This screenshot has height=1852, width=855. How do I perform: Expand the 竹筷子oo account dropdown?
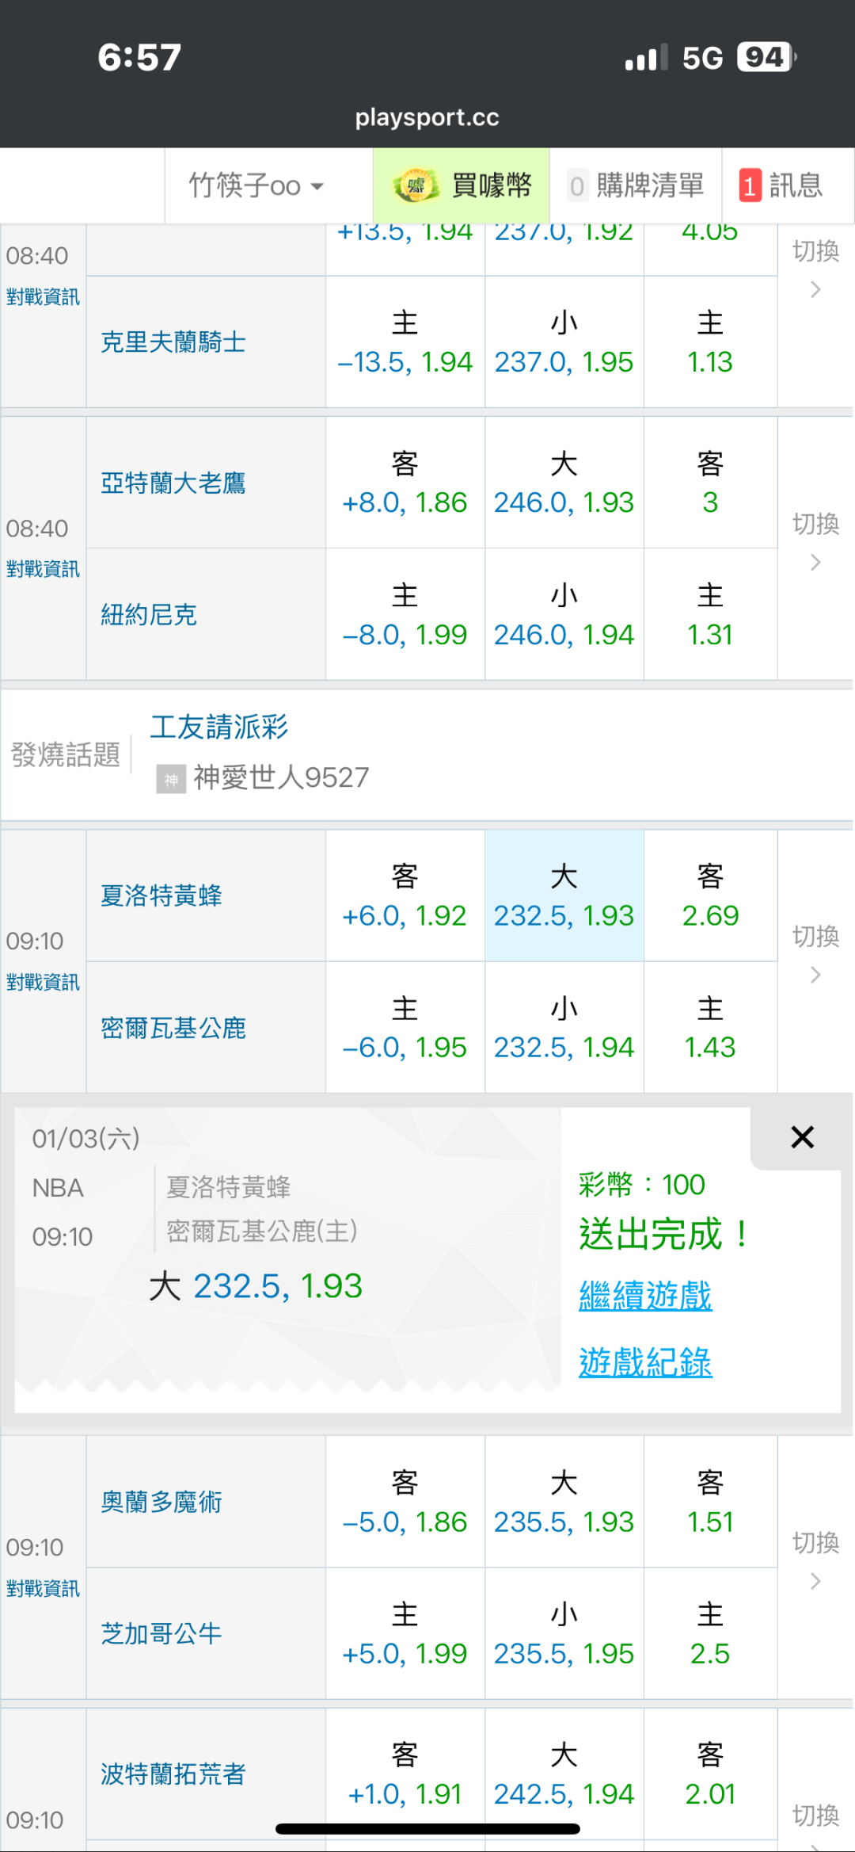point(256,186)
